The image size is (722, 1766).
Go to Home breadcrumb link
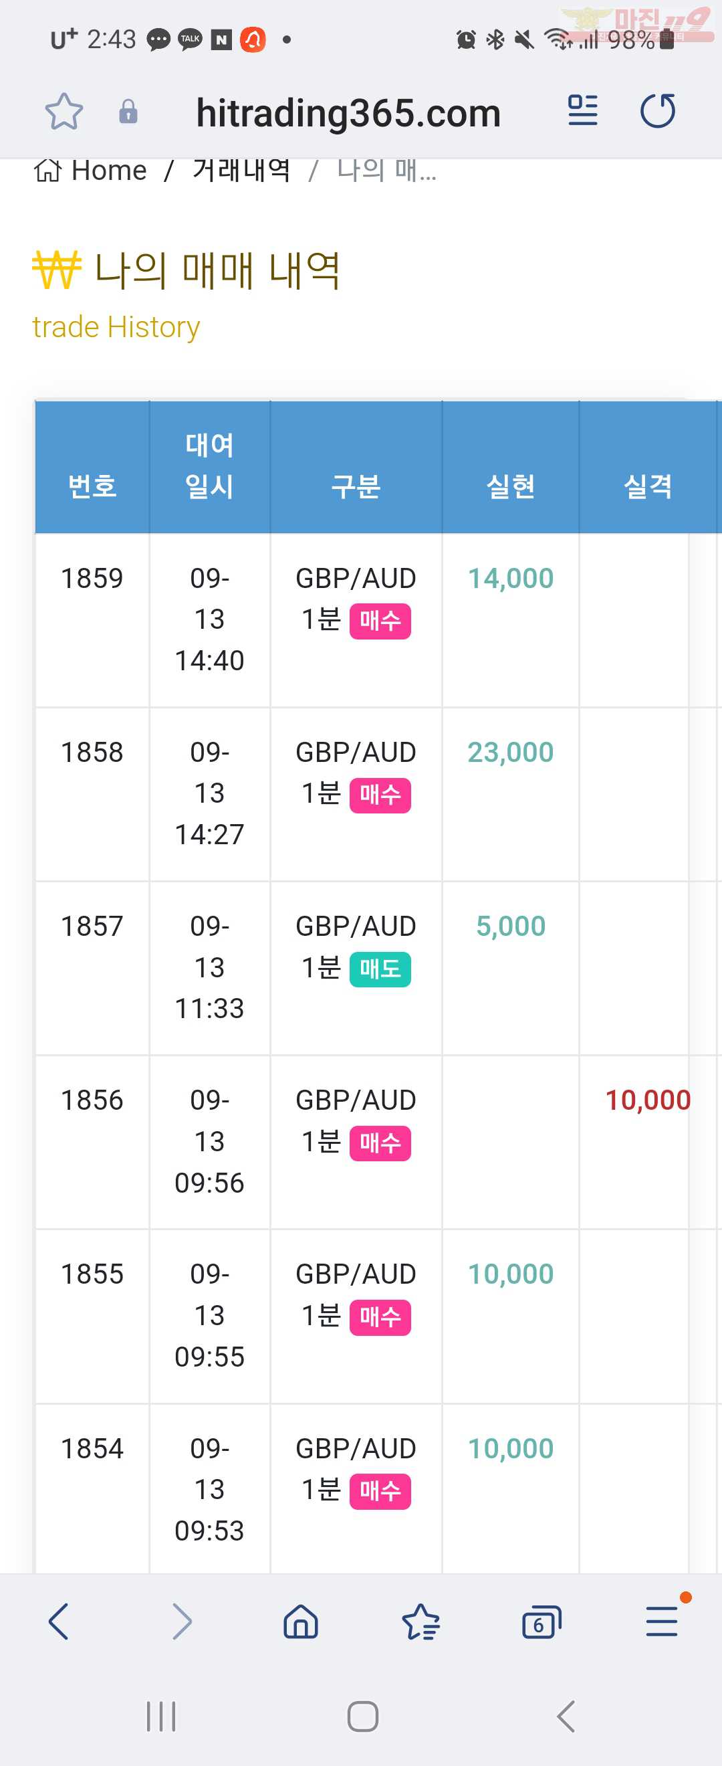pos(90,170)
